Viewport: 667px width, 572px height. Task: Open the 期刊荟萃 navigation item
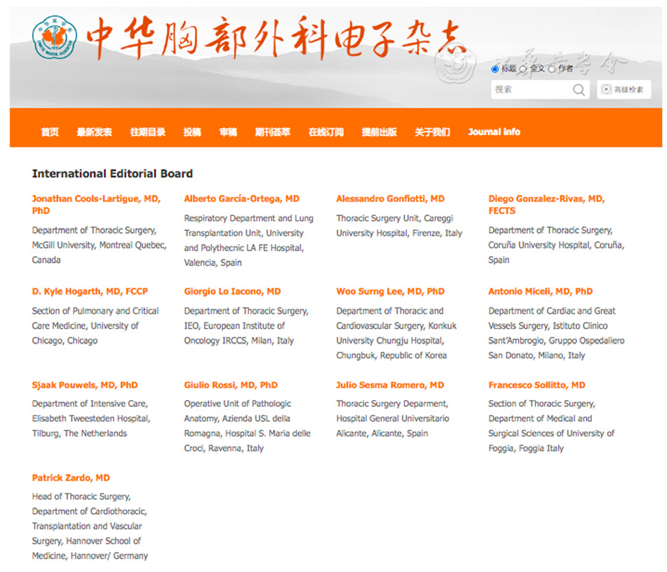pos(273,132)
